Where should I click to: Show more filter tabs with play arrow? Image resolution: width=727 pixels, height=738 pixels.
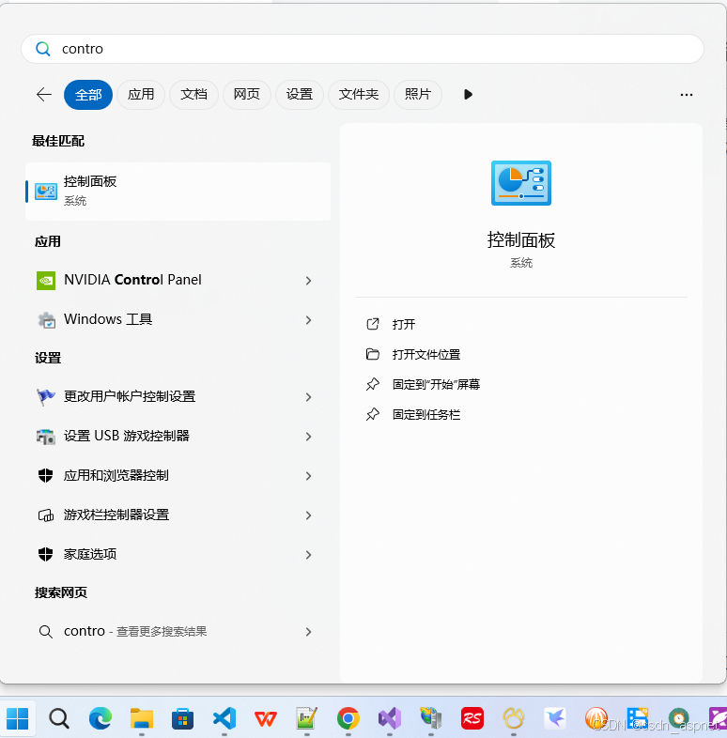click(468, 95)
